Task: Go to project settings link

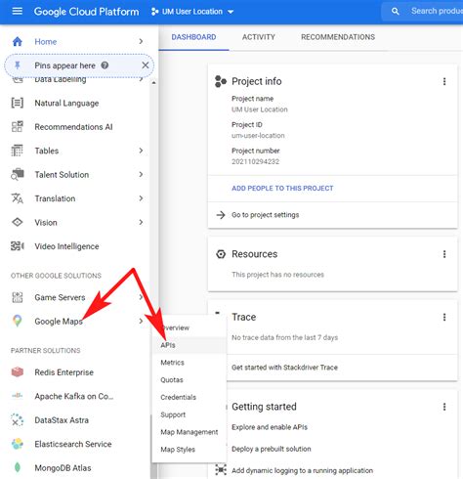Action: 265,215
